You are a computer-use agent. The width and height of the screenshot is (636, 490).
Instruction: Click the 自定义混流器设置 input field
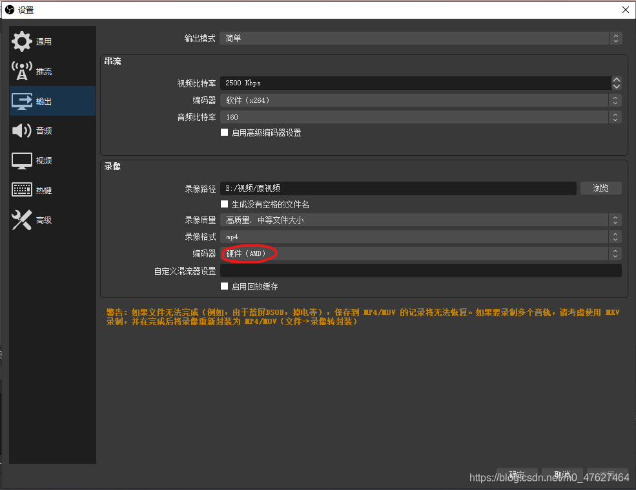[x=420, y=271]
